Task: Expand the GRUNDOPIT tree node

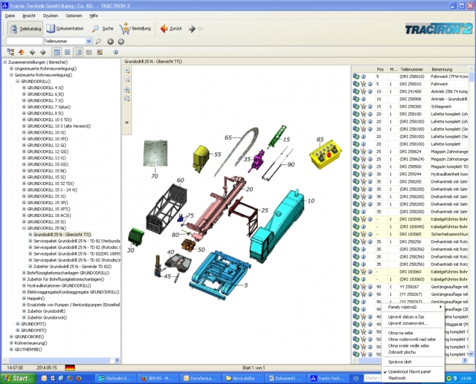Action: [x=18, y=324]
